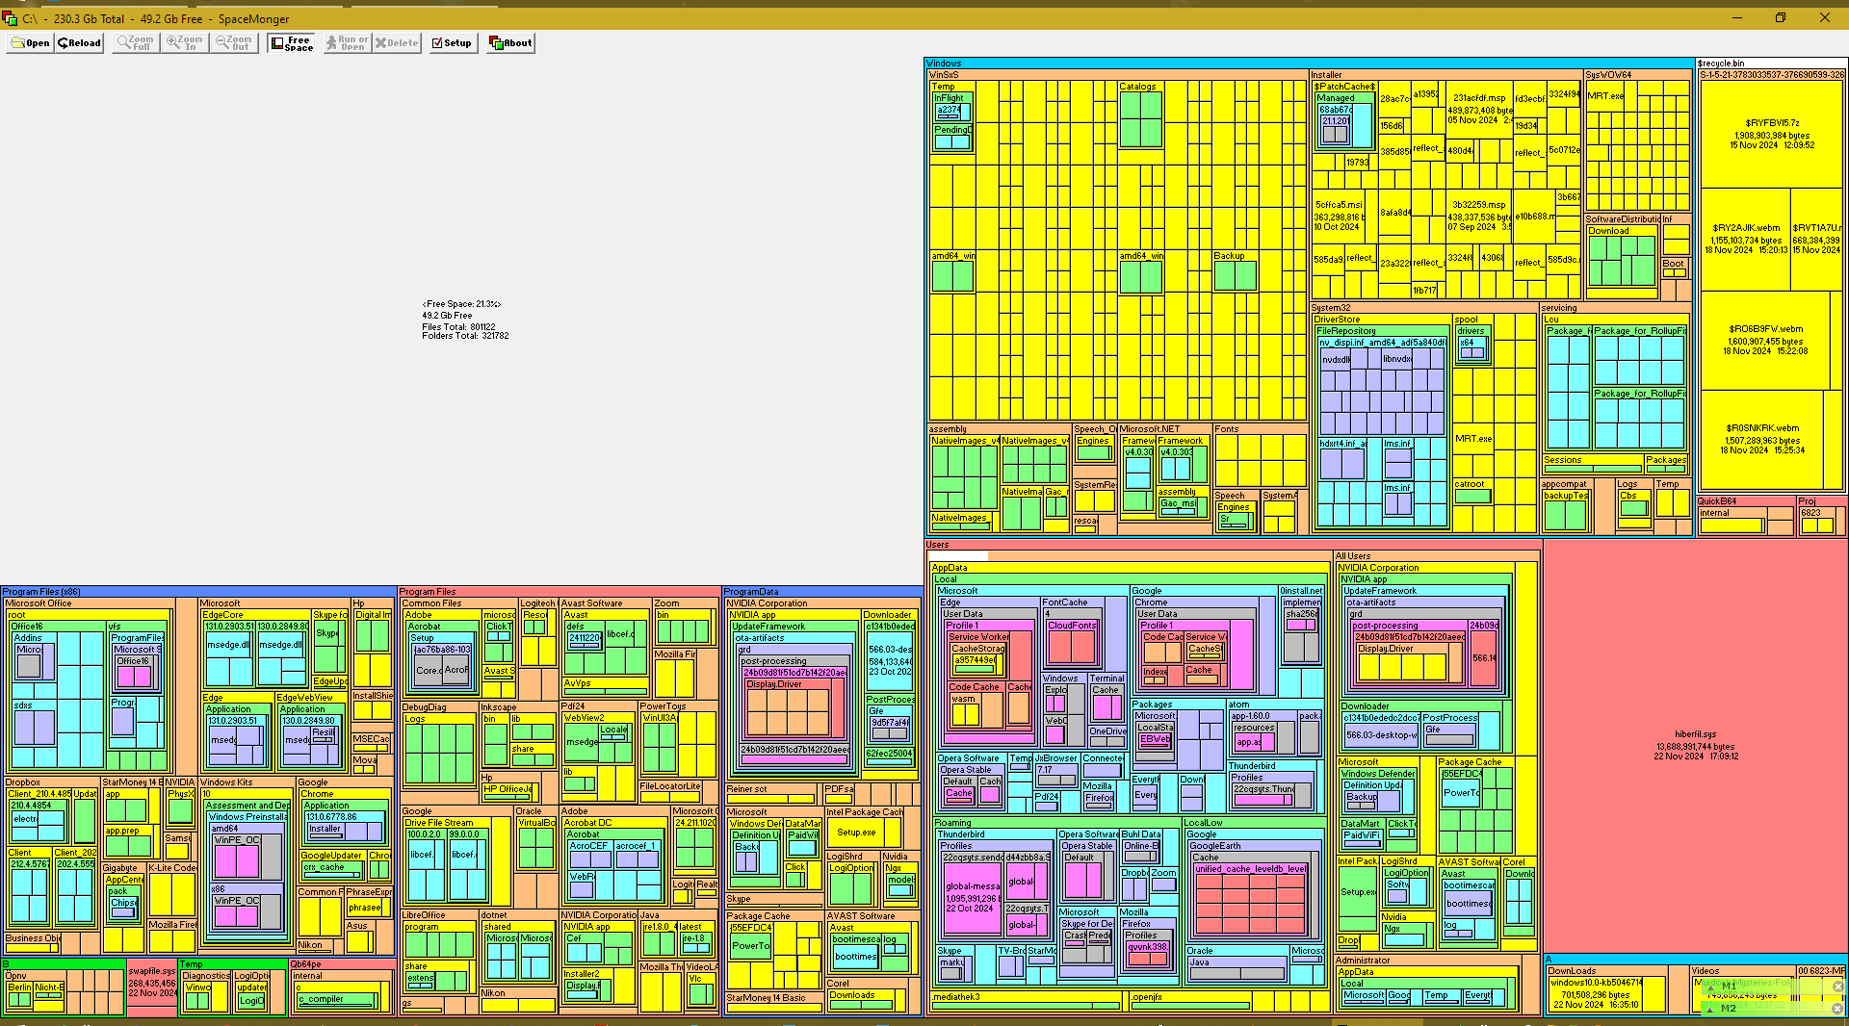Select the mediathek3 folder label

point(956,997)
